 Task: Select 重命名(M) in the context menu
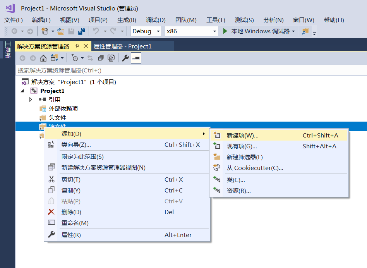127,223
